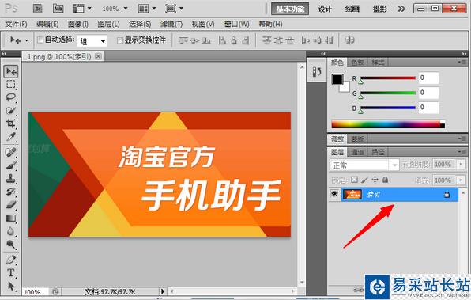Select the Rectangular Marquee tool
The width and height of the screenshot is (471, 300).
11,84
